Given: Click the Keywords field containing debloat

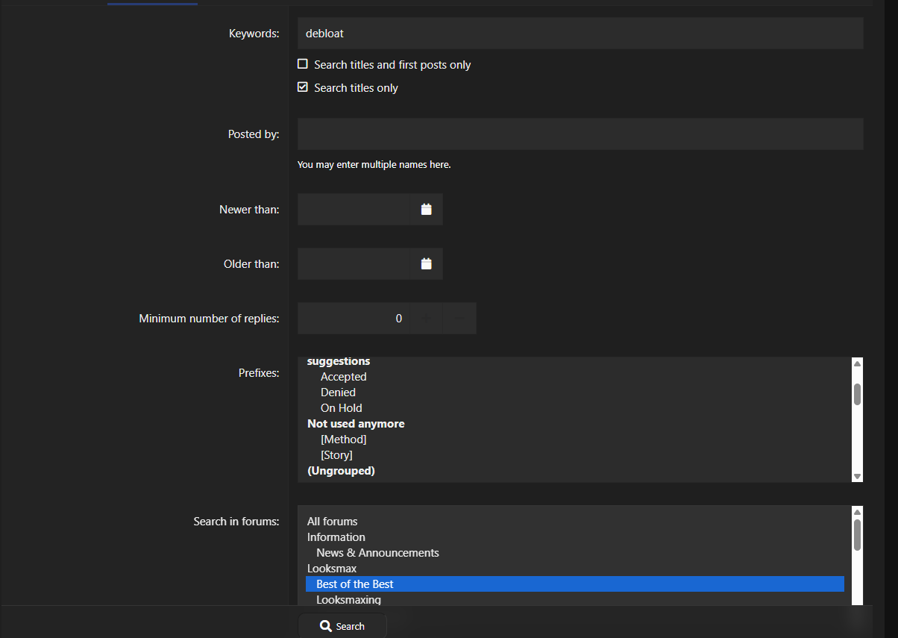Looking at the screenshot, I should point(580,34).
